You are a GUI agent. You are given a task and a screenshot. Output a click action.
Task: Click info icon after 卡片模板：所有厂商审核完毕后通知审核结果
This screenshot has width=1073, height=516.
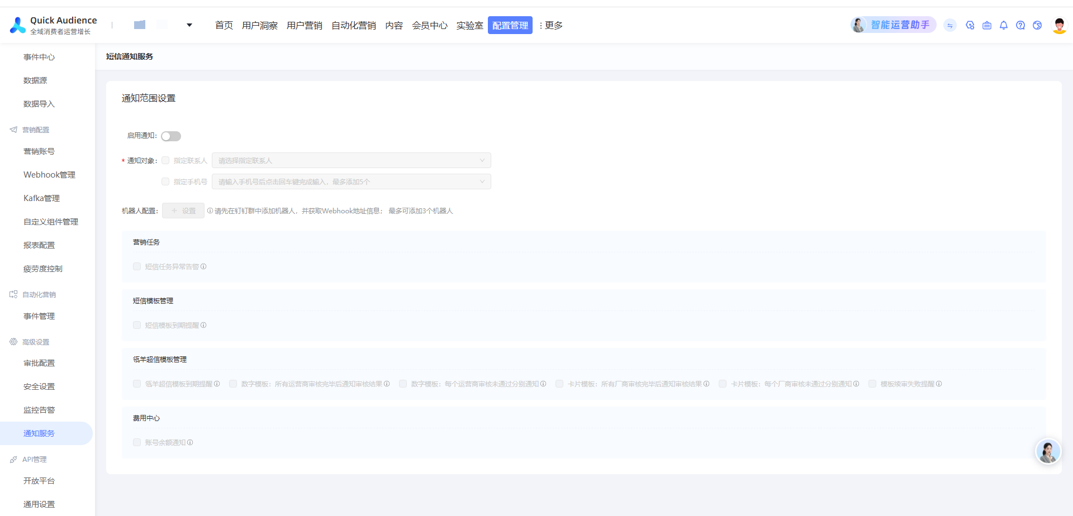click(706, 384)
